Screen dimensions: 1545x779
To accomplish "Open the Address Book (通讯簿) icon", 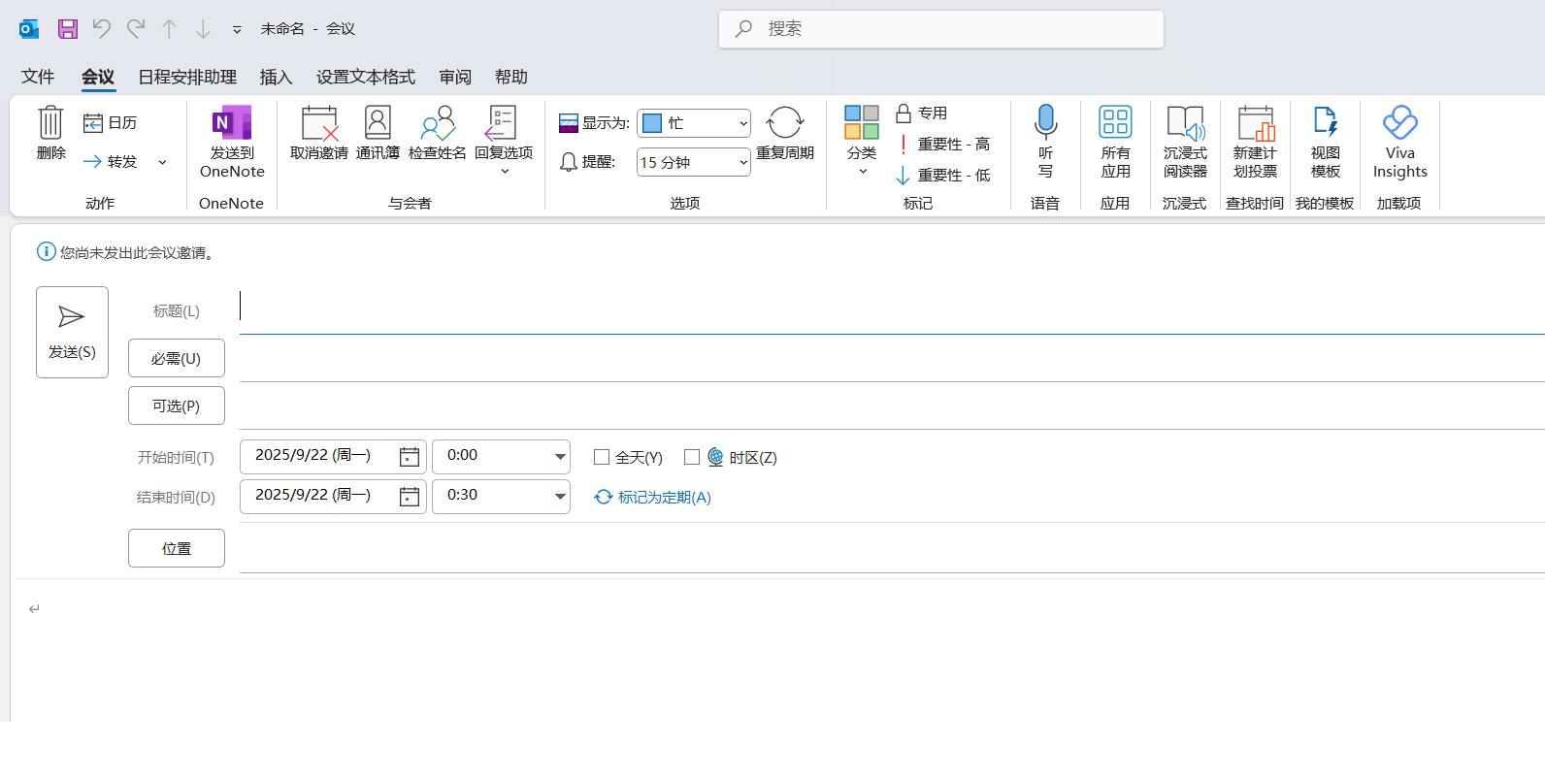I will [378, 124].
